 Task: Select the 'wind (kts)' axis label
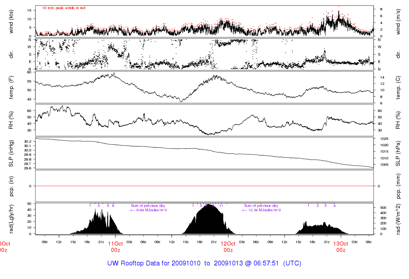coord(11,22)
